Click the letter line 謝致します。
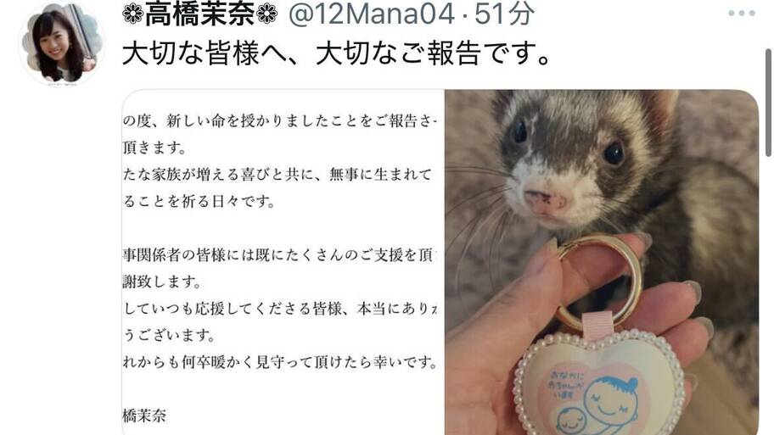774x435 pixels. pos(162,282)
